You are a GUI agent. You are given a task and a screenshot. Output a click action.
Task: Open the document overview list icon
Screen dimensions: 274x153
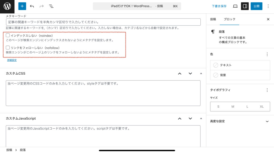(51, 6)
